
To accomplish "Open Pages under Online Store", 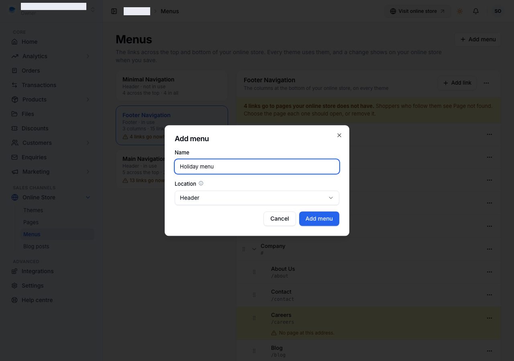I will (x=58, y=222).
